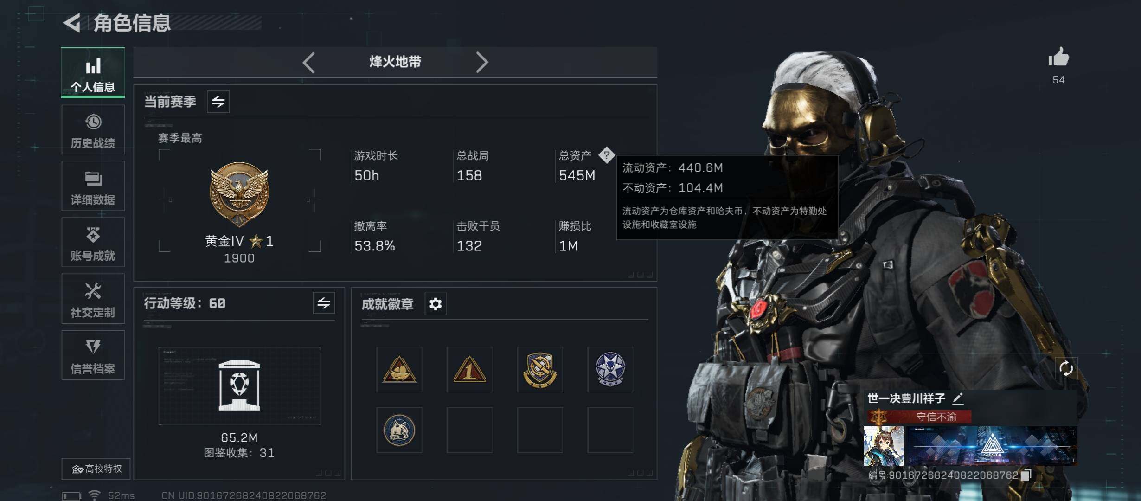Give a thumbs-up like to this profile

point(1058,58)
